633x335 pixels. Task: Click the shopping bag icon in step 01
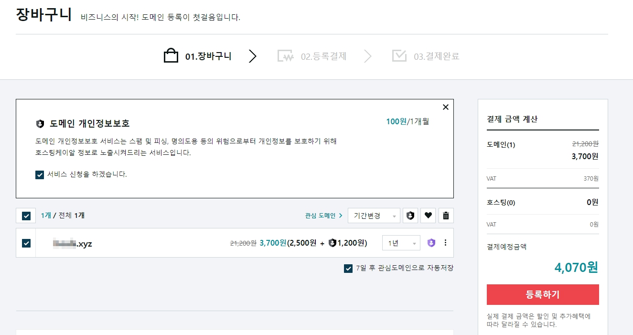pos(171,55)
